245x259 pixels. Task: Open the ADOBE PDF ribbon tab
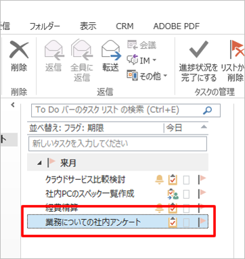click(x=177, y=26)
